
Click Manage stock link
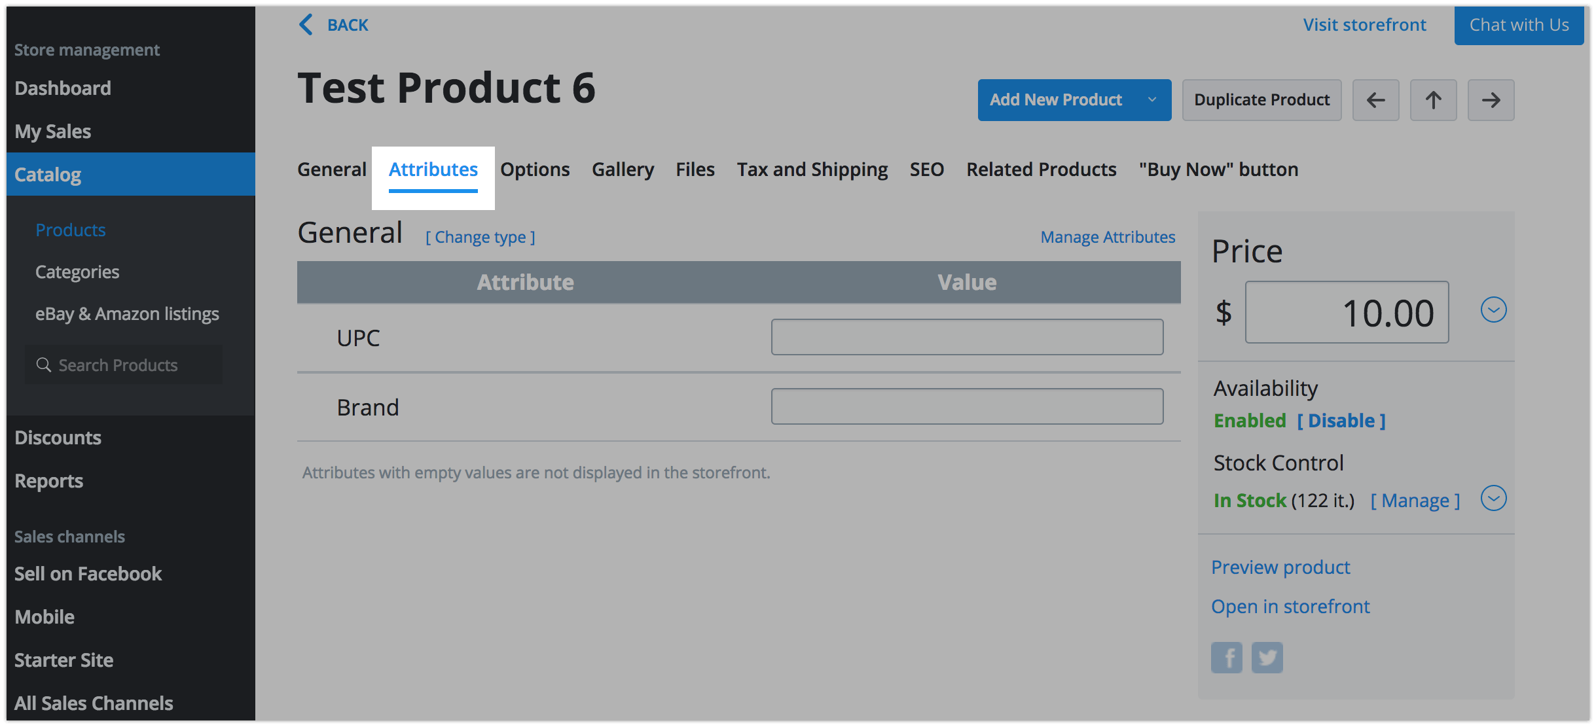[x=1415, y=501]
